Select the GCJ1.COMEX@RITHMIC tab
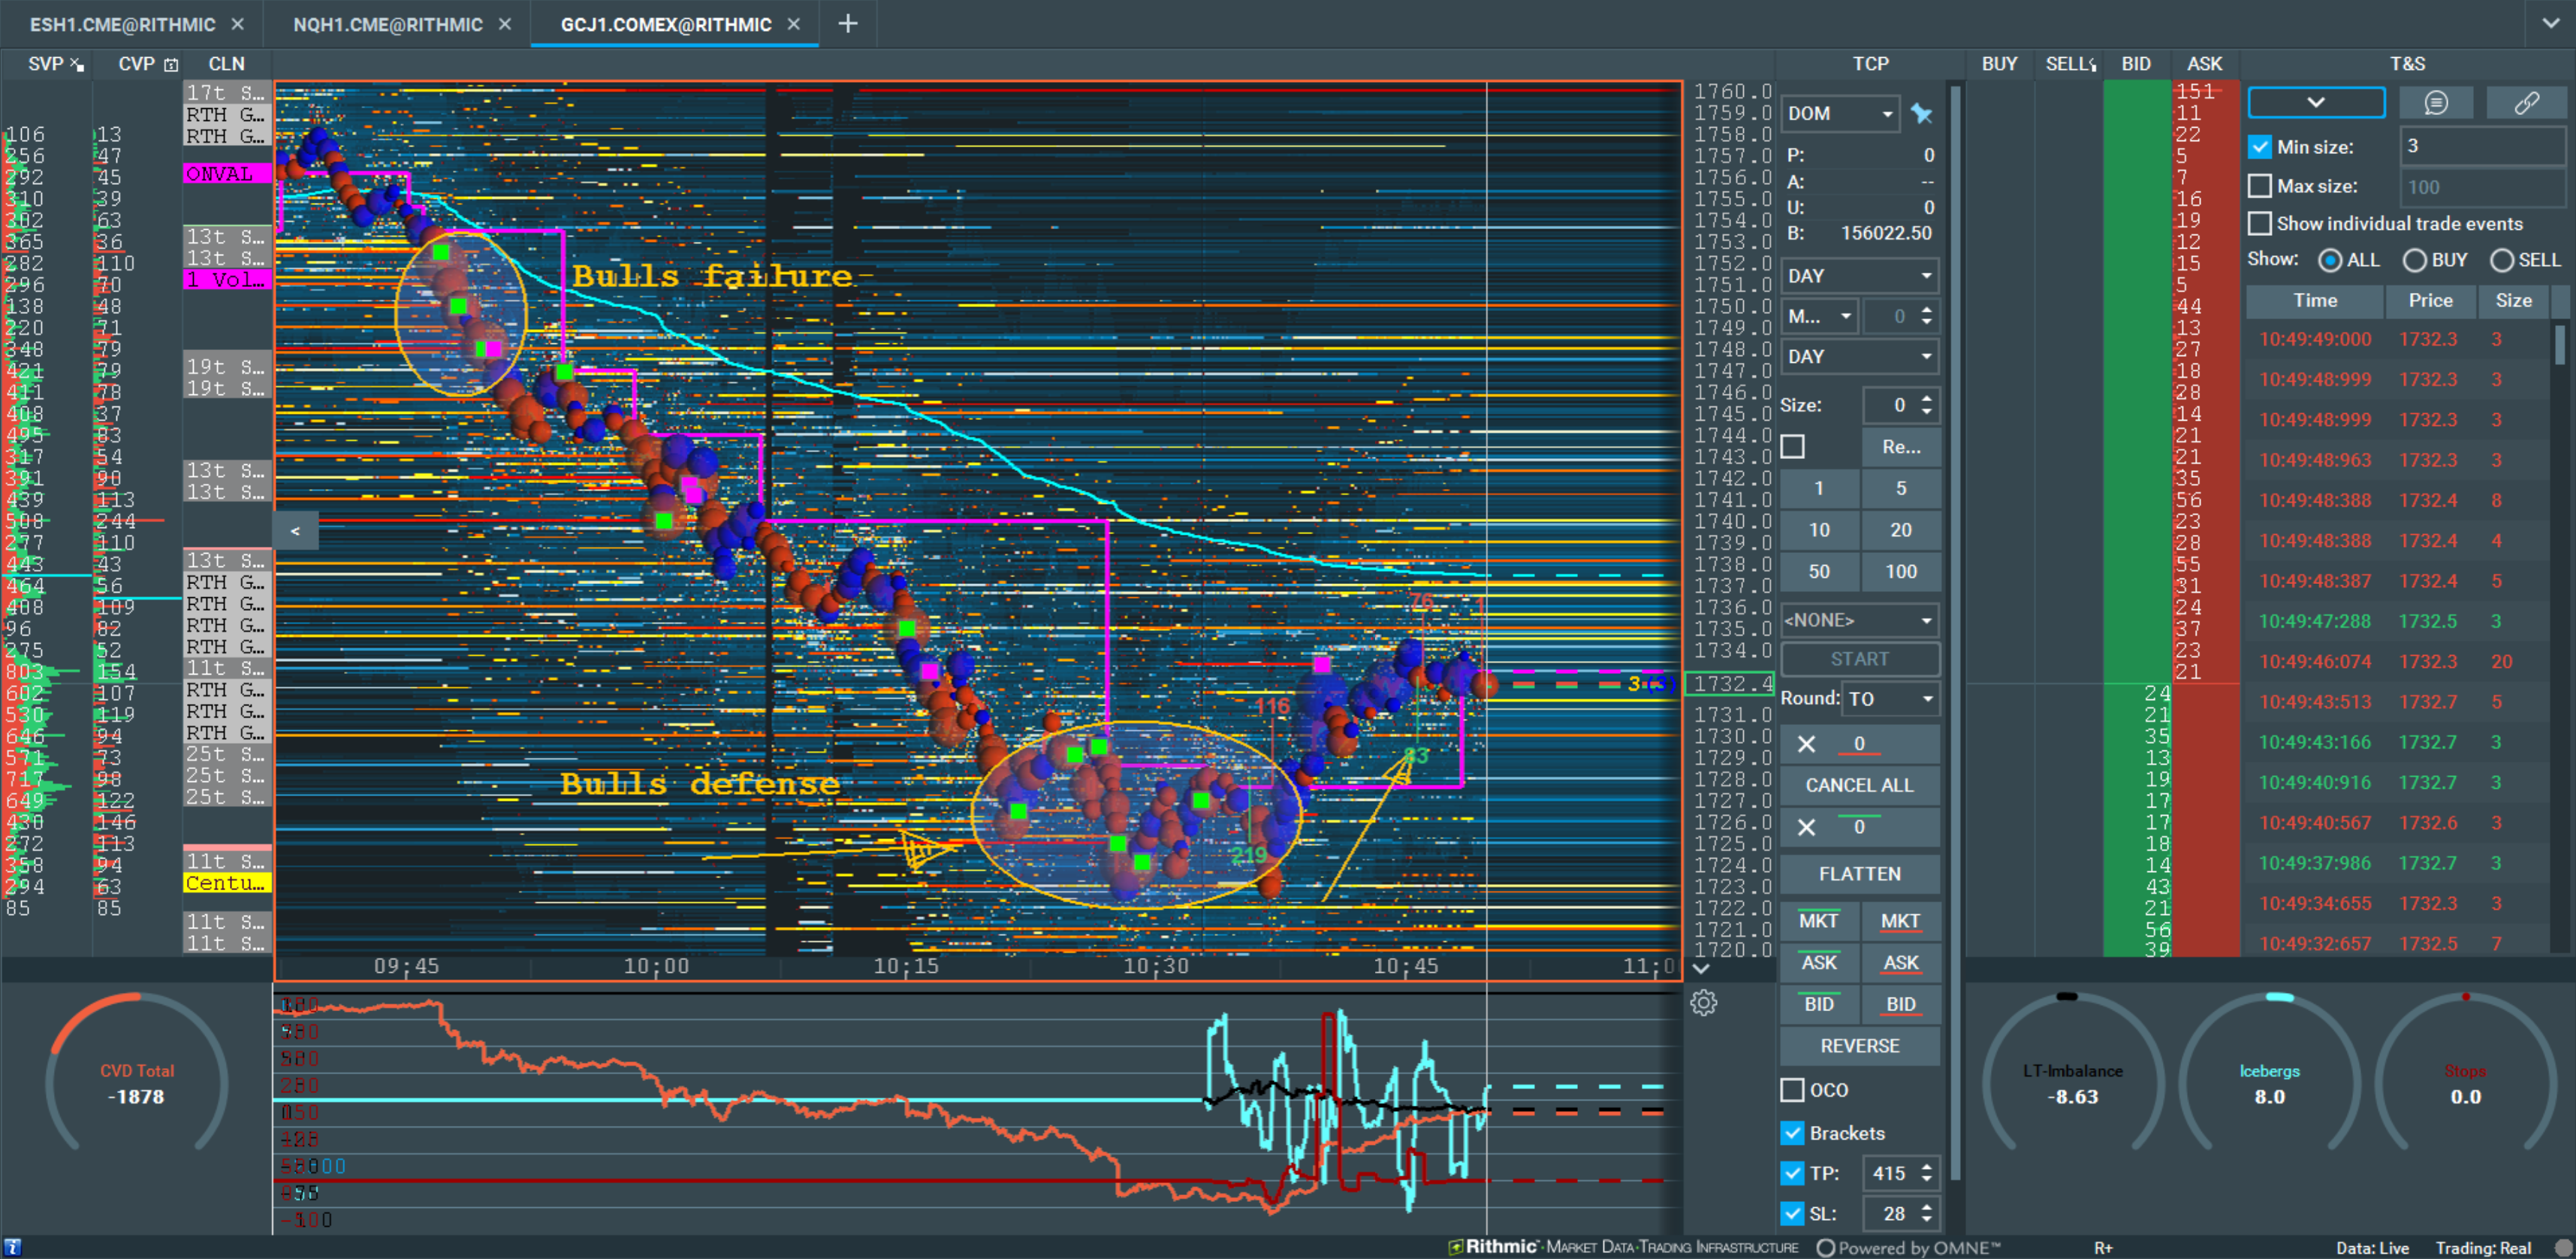 click(666, 24)
